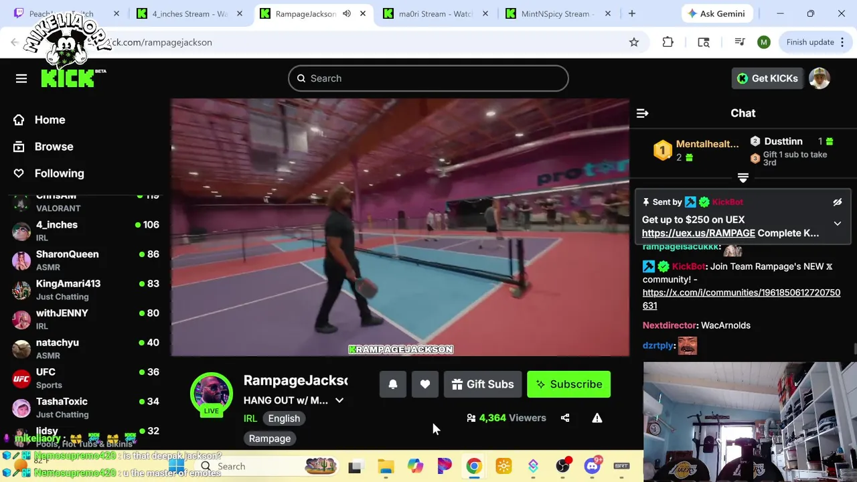
Task: Open Copilot from the taskbar
Action: (415, 466)
